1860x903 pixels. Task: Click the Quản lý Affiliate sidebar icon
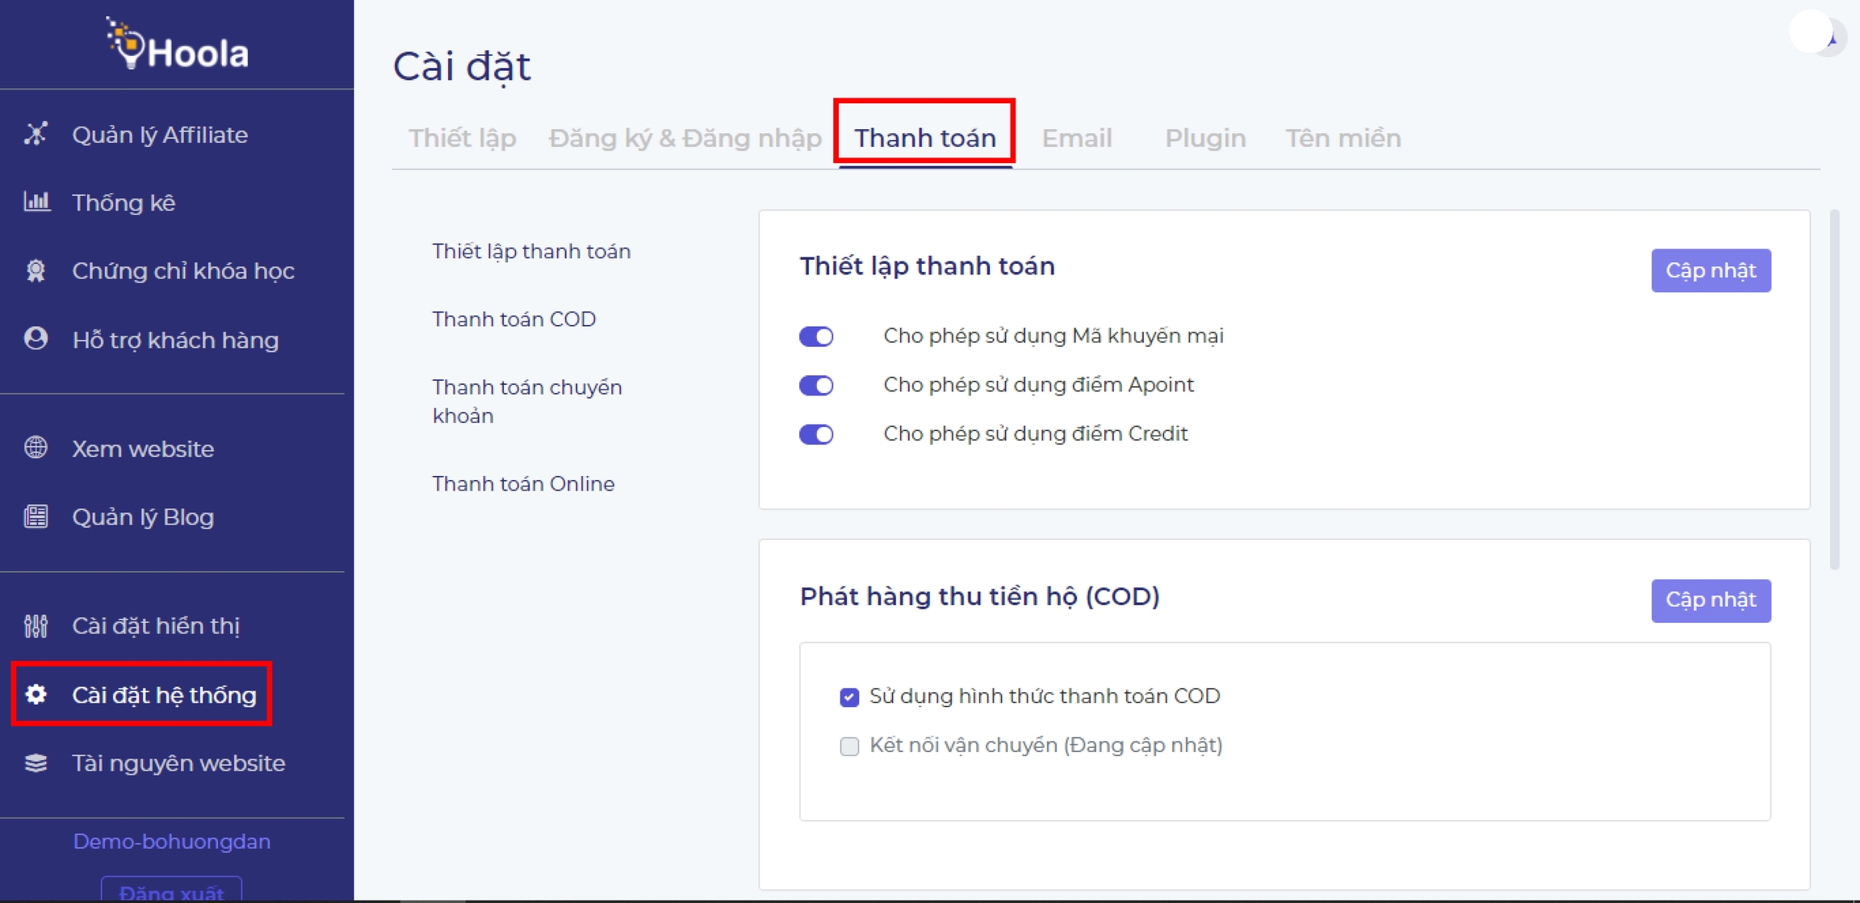(x=36, y=134)
